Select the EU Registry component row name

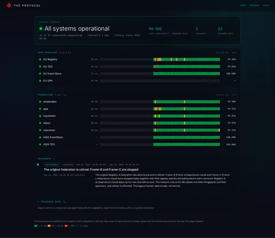pos(50,59)
